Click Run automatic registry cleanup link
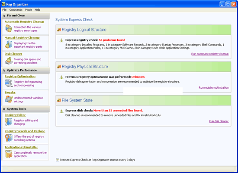This screenshot has width=238, height=173. tap(210, 54)
